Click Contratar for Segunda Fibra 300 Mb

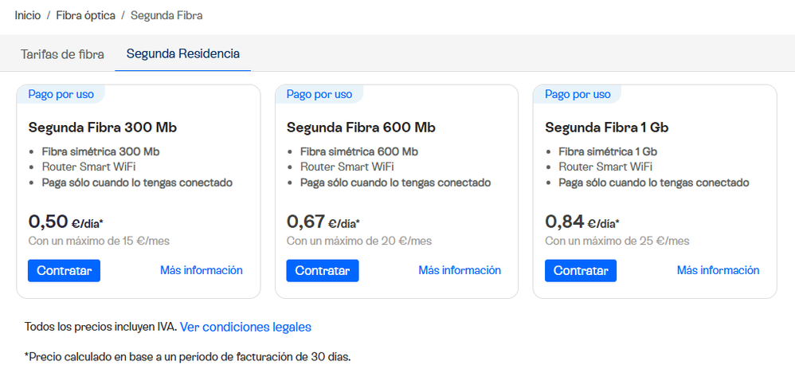pos(64,270)
